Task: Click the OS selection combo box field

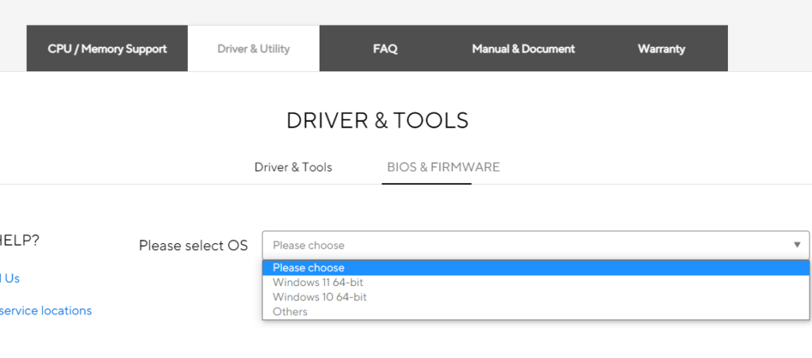Action: [523, 245]
